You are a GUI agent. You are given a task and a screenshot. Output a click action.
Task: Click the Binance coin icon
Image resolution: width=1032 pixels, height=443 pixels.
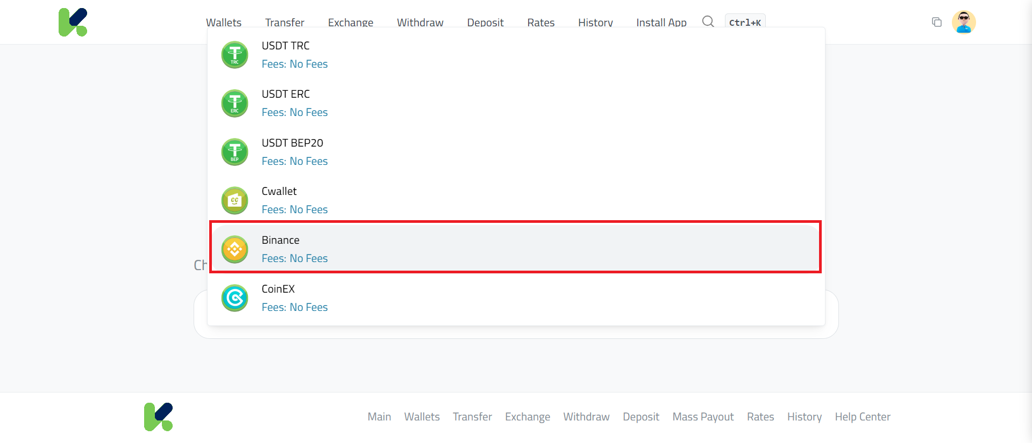point(235,249)
